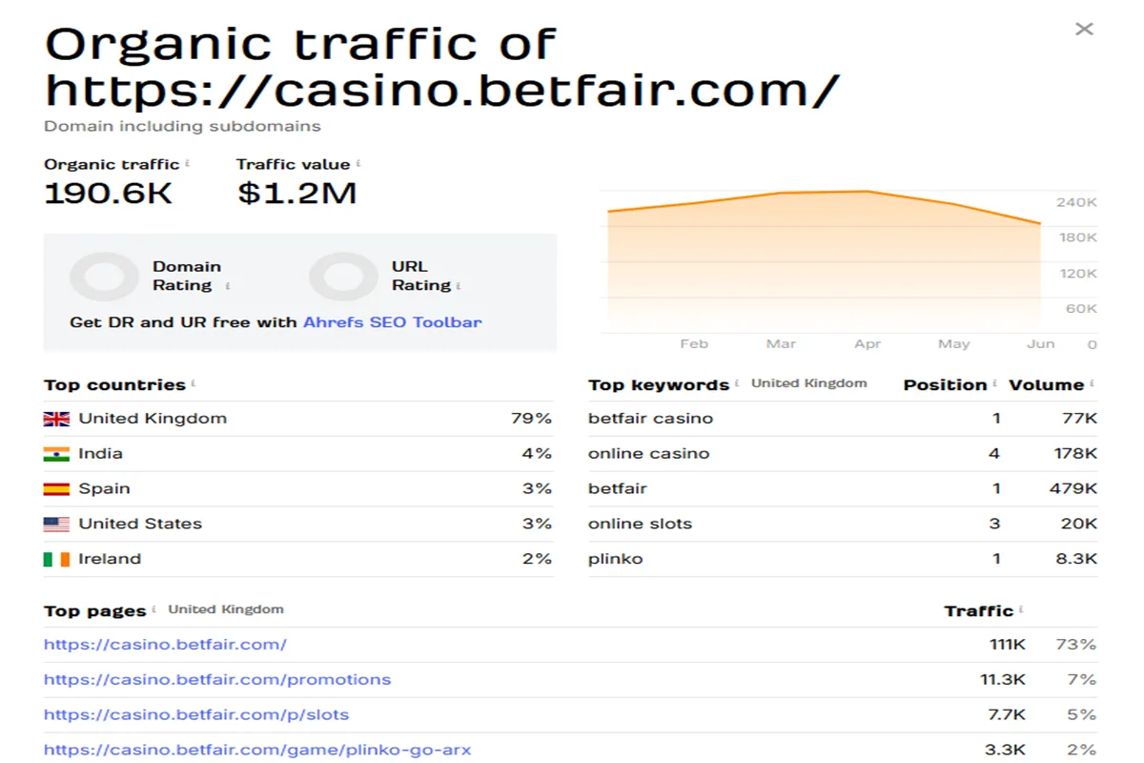Click the Domain Rating ring indicator
Screen dimensions: 1144x763
(104, 277)
